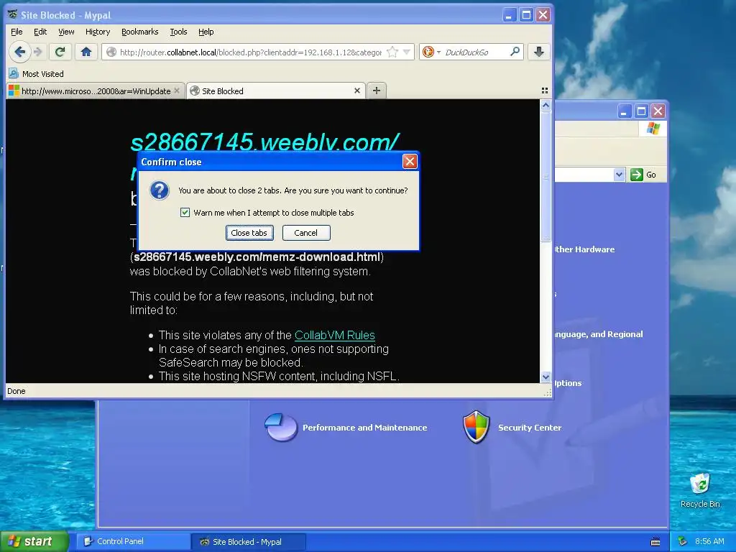Close the microsoft WinUpdate tab

click(x=177, y=91)
